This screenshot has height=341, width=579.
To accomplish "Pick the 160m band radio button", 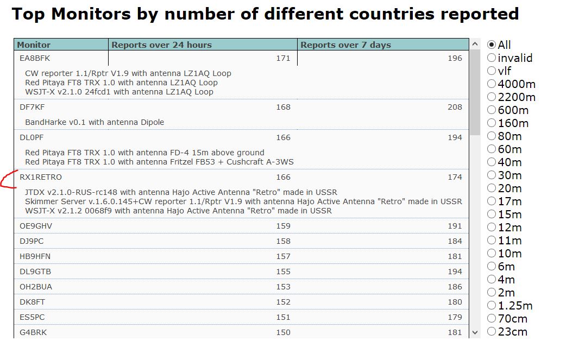I will click(x=492, y=123).
